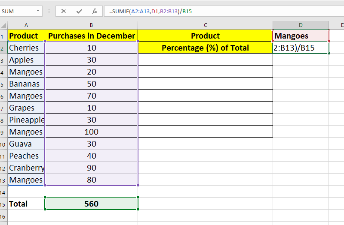The height and width of the screenshot is (225, 344).
Task: Select column A header
Action: coord(26,25)
